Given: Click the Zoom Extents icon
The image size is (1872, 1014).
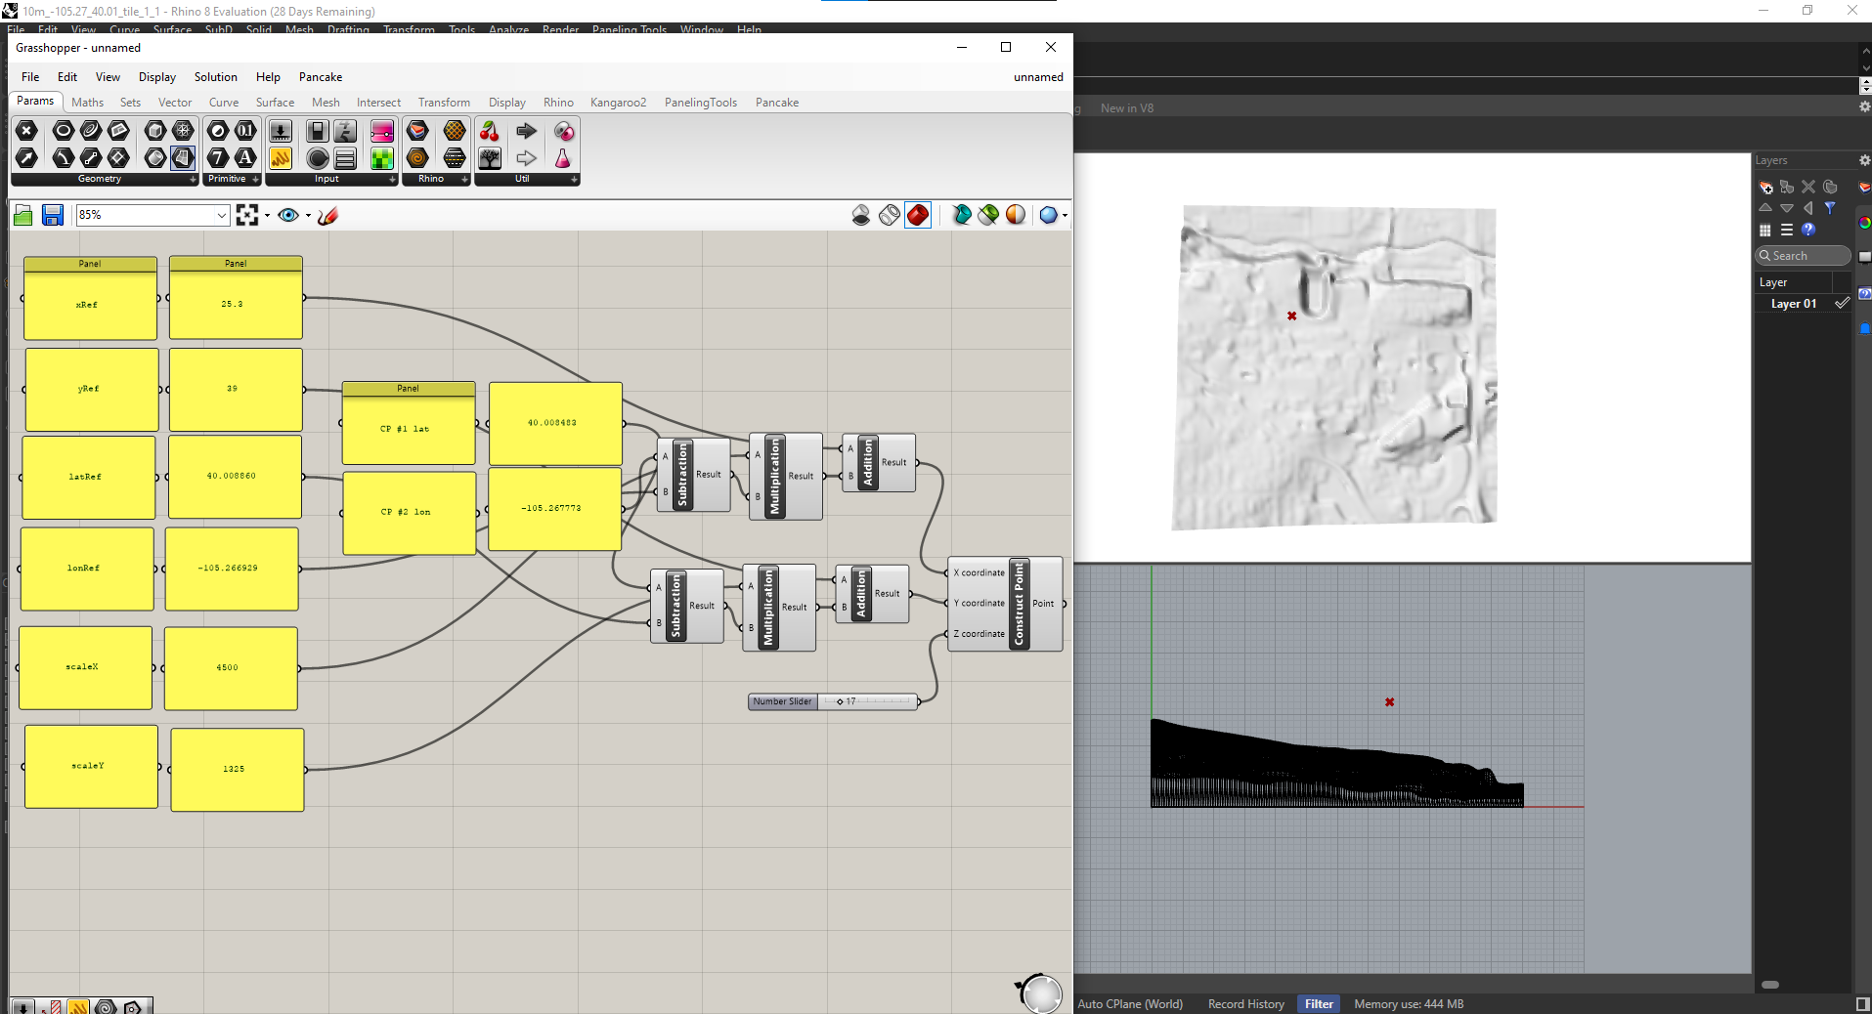Looking at the screenshot, I should pos(247,215).
